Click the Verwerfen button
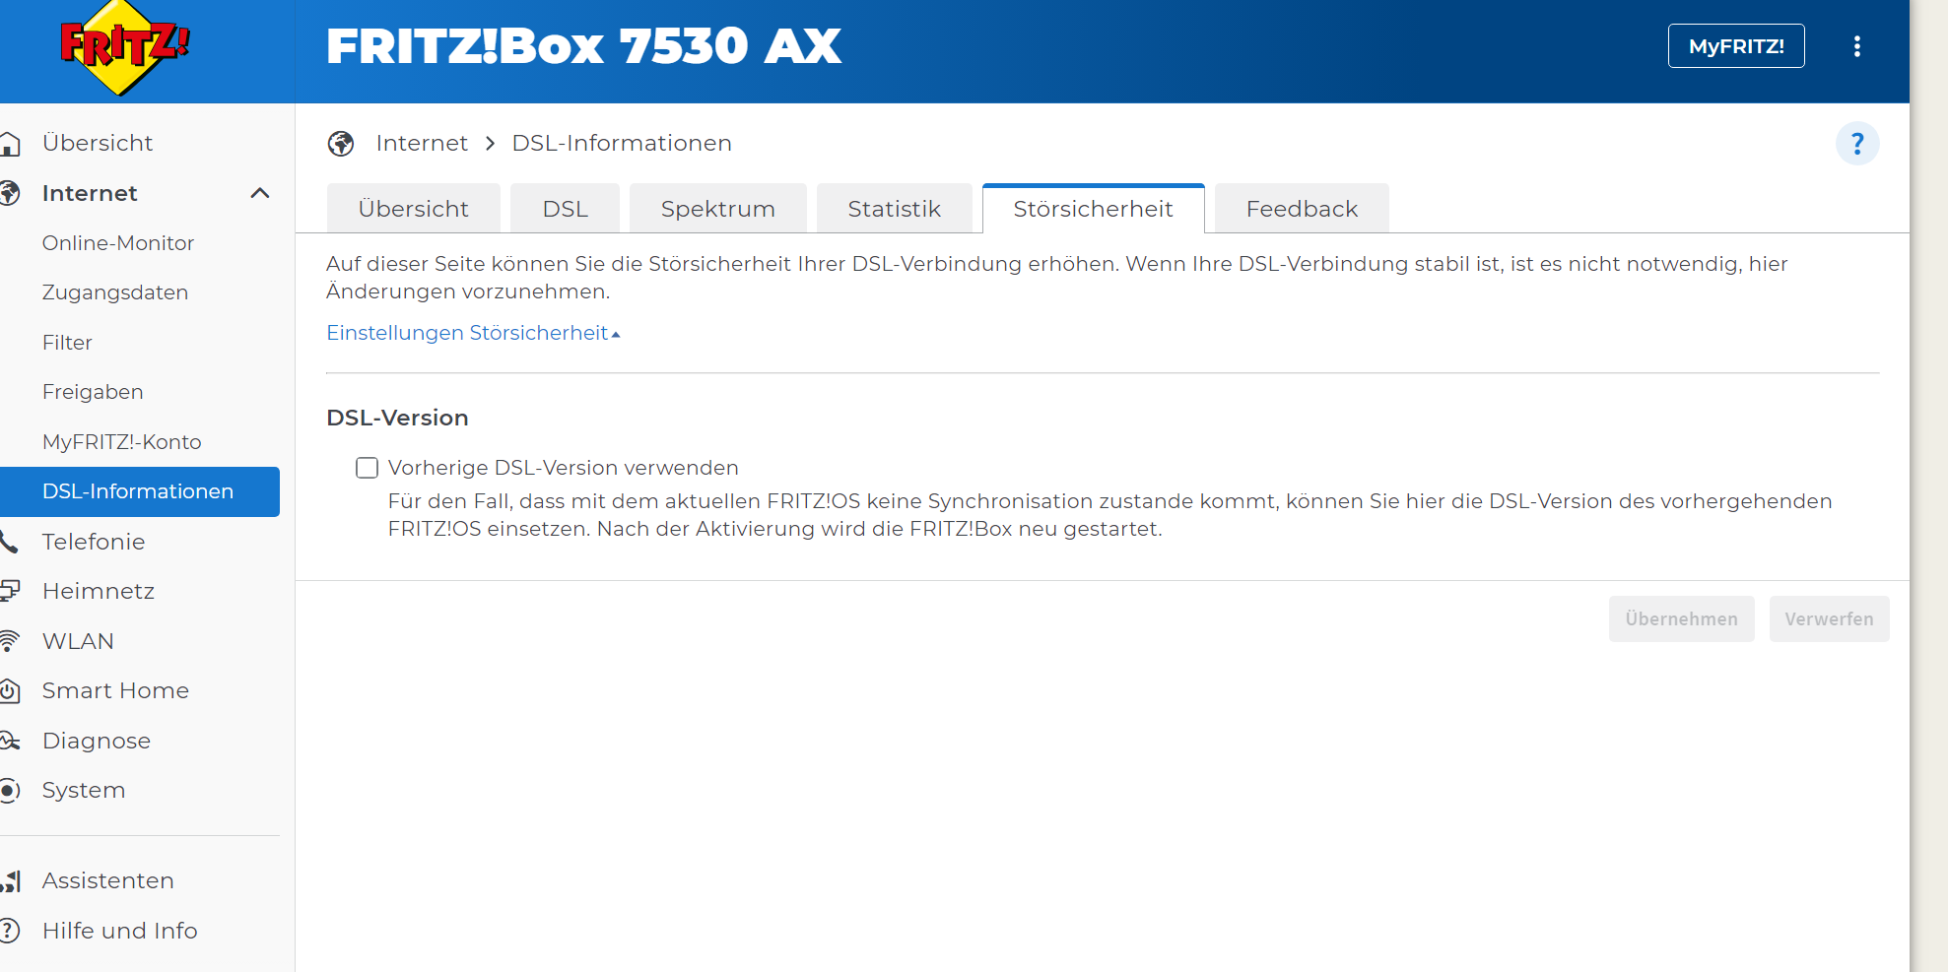1948x972 pixels. click(1830, 619)
